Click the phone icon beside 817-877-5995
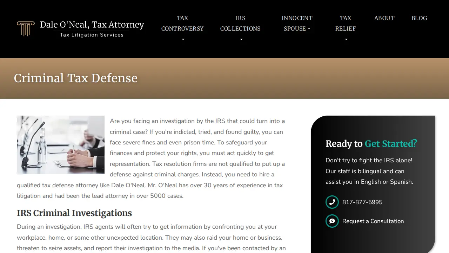449x253 pixels. (x=332, y=202)
